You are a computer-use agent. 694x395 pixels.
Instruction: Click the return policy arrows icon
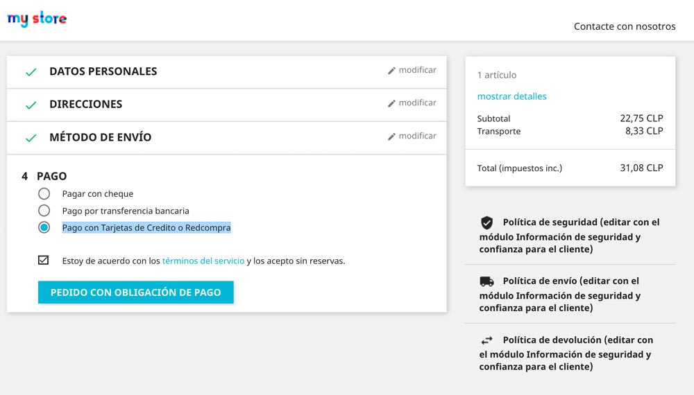(x=487, y=340)
